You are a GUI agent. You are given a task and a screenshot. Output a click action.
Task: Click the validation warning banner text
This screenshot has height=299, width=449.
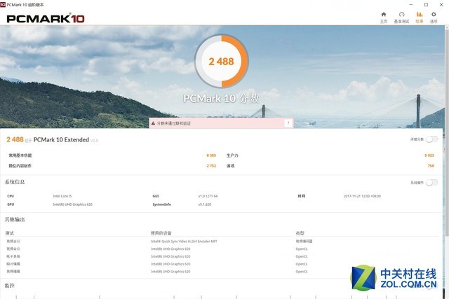click(x=174, y=123)
